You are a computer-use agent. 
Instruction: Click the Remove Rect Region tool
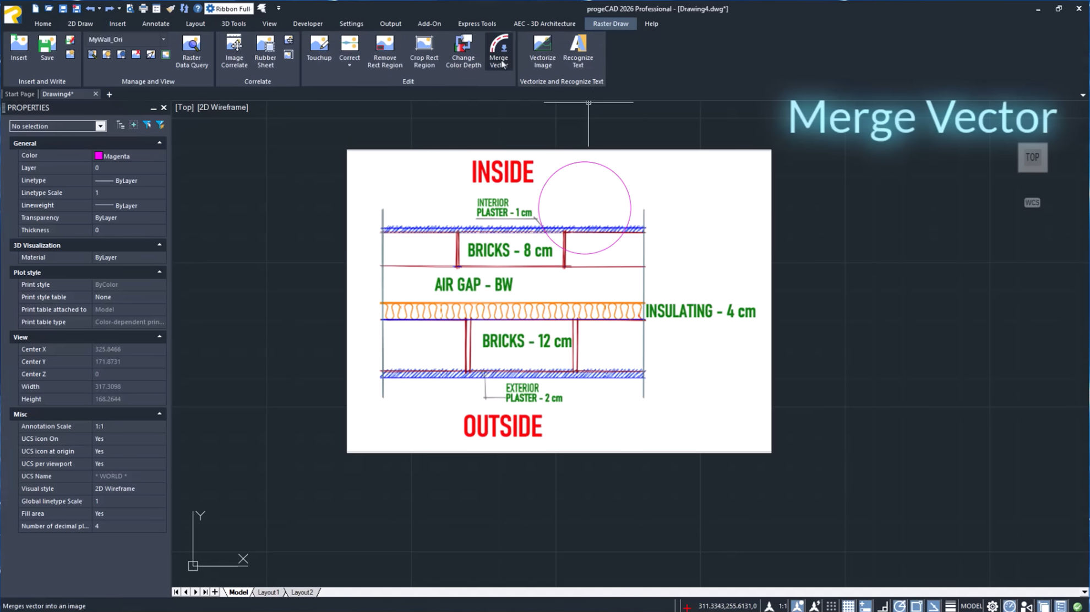coord(385,51)
